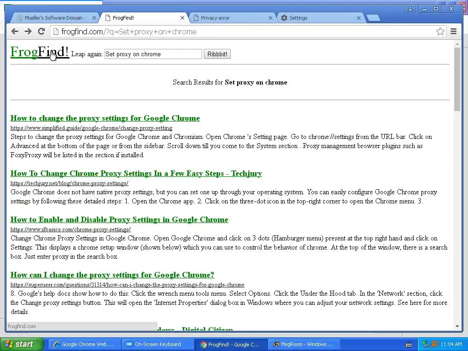The image size is (468, 351).
Task: Click the magnifier tray icon
Action: pos(434,344)
